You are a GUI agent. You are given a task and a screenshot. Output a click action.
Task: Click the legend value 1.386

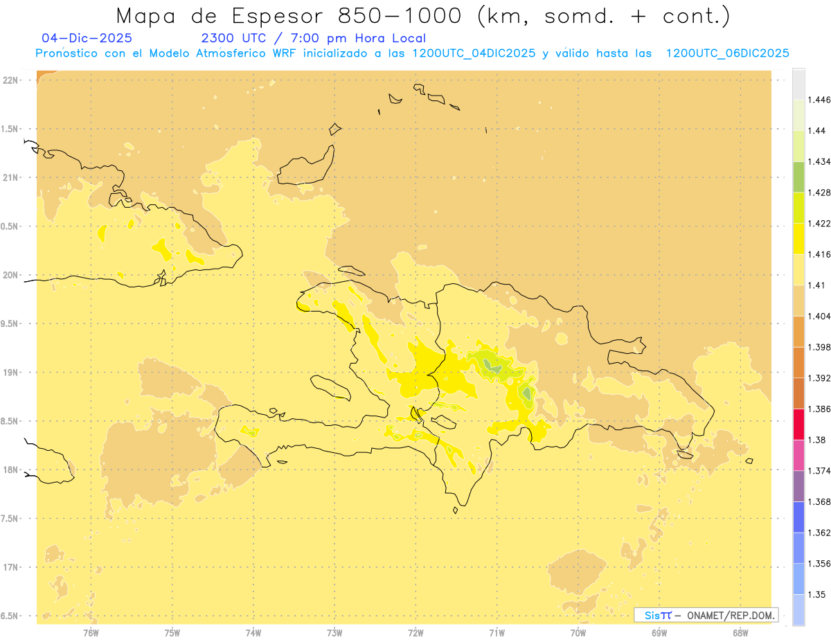coord(819,409)
